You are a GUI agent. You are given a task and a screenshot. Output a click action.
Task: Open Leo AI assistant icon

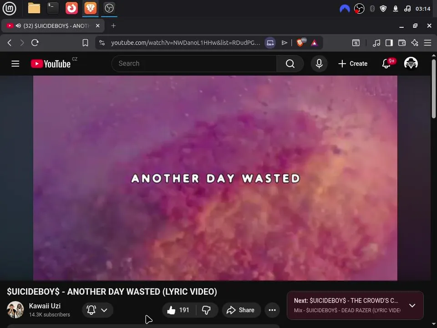pyautogui.click(x=415, y=43)
